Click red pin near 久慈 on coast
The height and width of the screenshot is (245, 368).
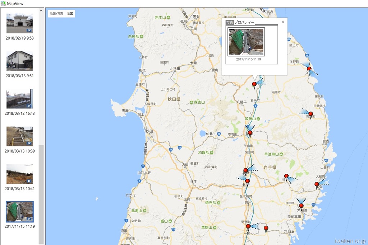click(309, 69)
